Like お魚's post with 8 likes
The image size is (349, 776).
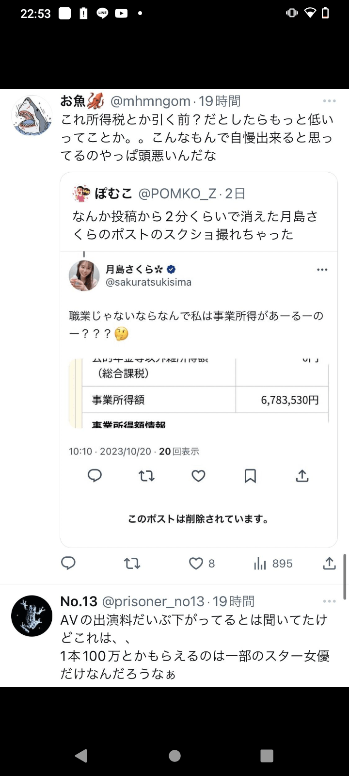[x=196, y=563]
